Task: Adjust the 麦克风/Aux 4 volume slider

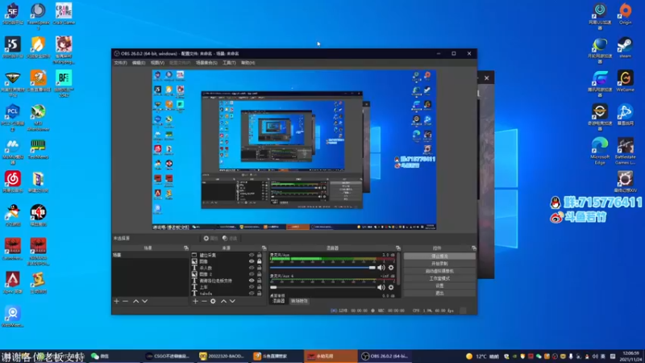Action: tap(323, 287)
